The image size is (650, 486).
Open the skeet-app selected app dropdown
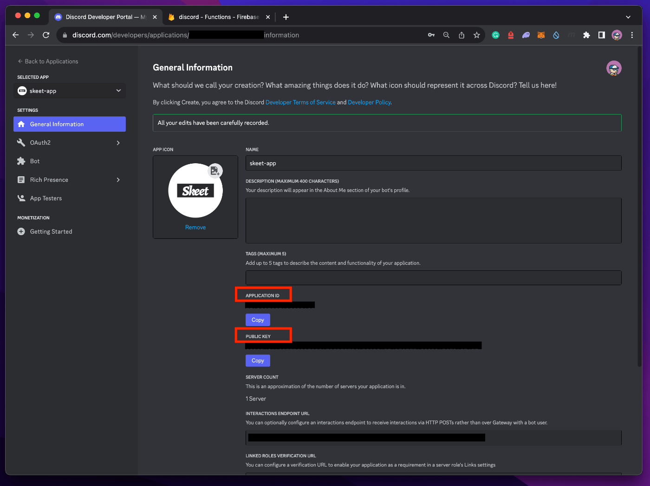tap(70, 91)
